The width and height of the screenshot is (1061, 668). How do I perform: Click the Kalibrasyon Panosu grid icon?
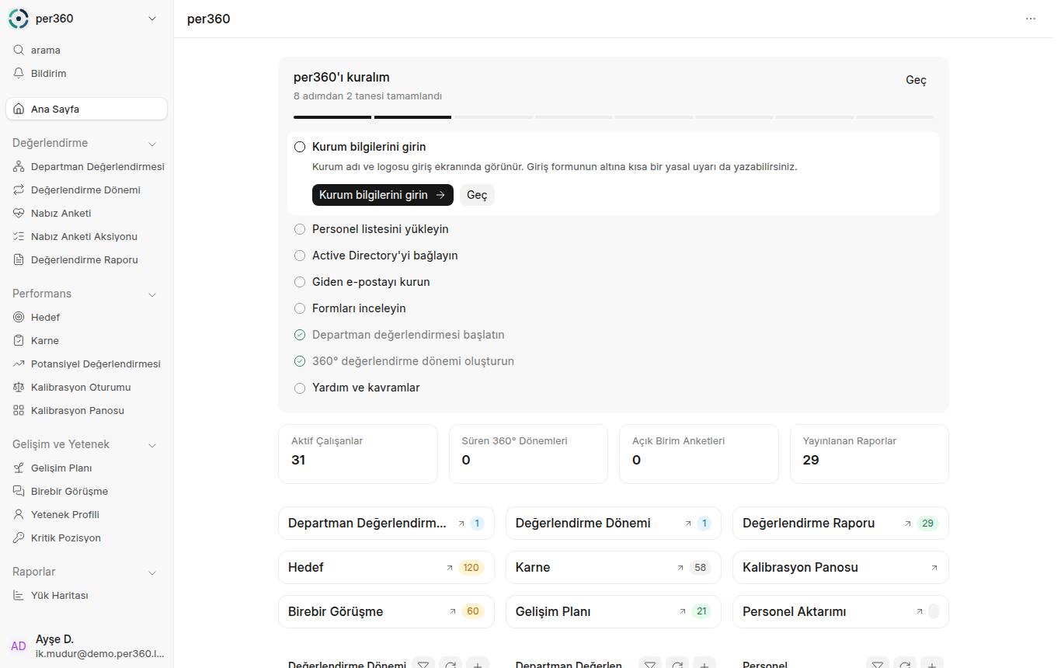coord(19,411)
